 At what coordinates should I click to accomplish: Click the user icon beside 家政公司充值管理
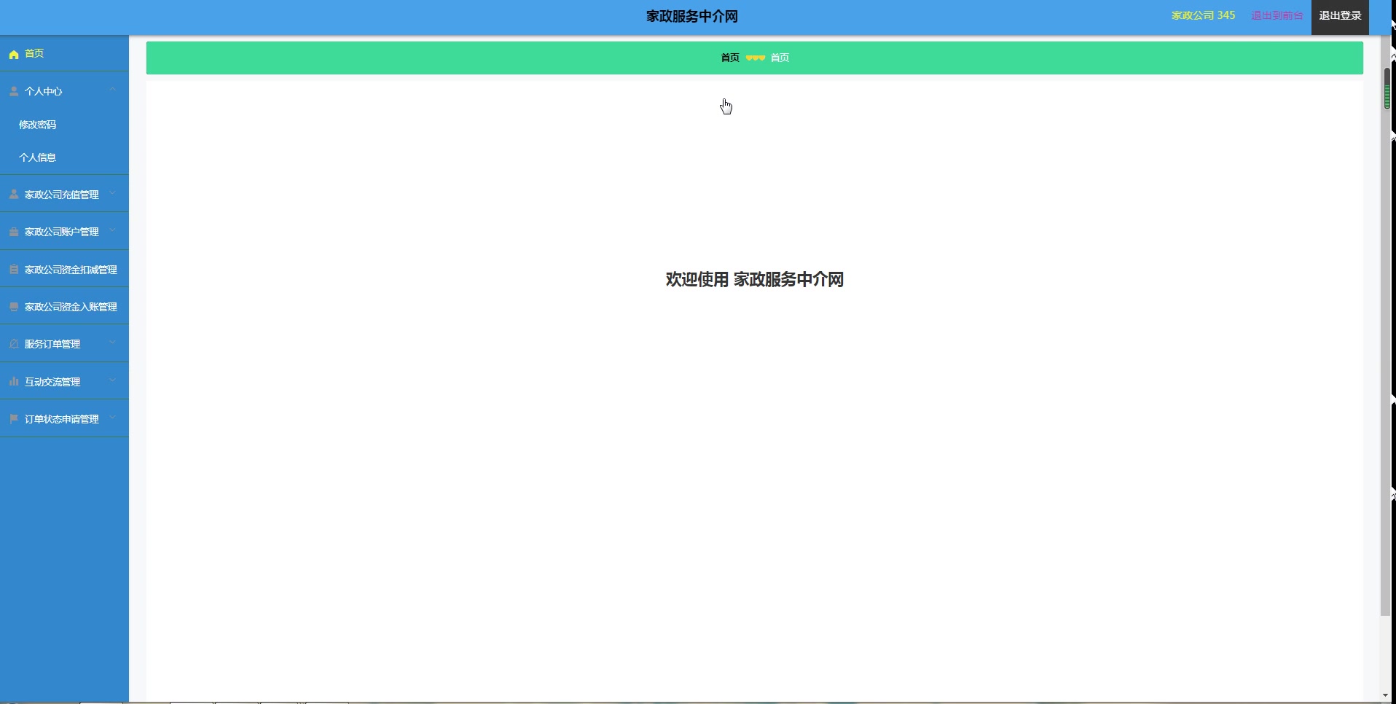(x=14, y=195)
